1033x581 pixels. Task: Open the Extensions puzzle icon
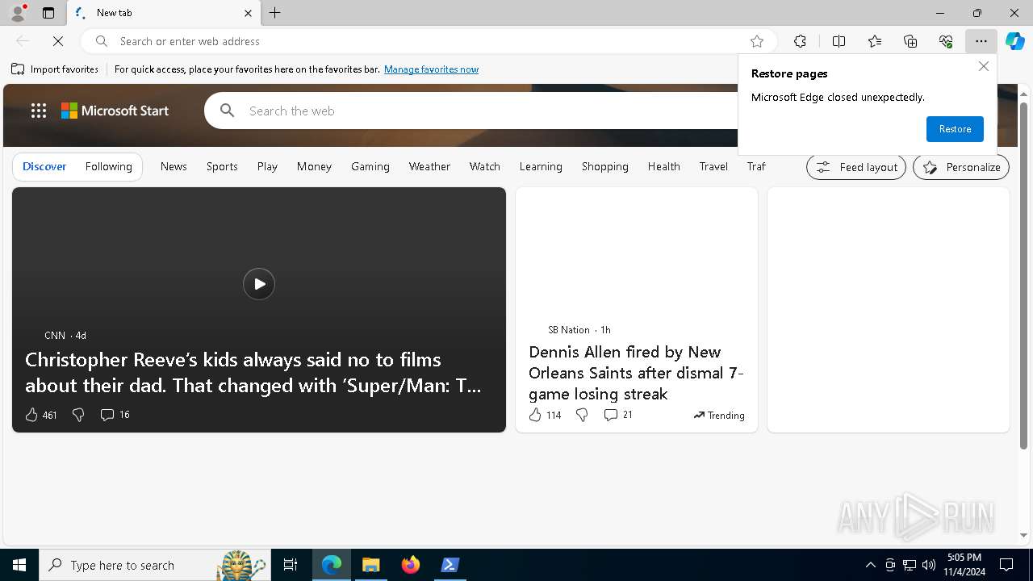click(x=800, y=41)
